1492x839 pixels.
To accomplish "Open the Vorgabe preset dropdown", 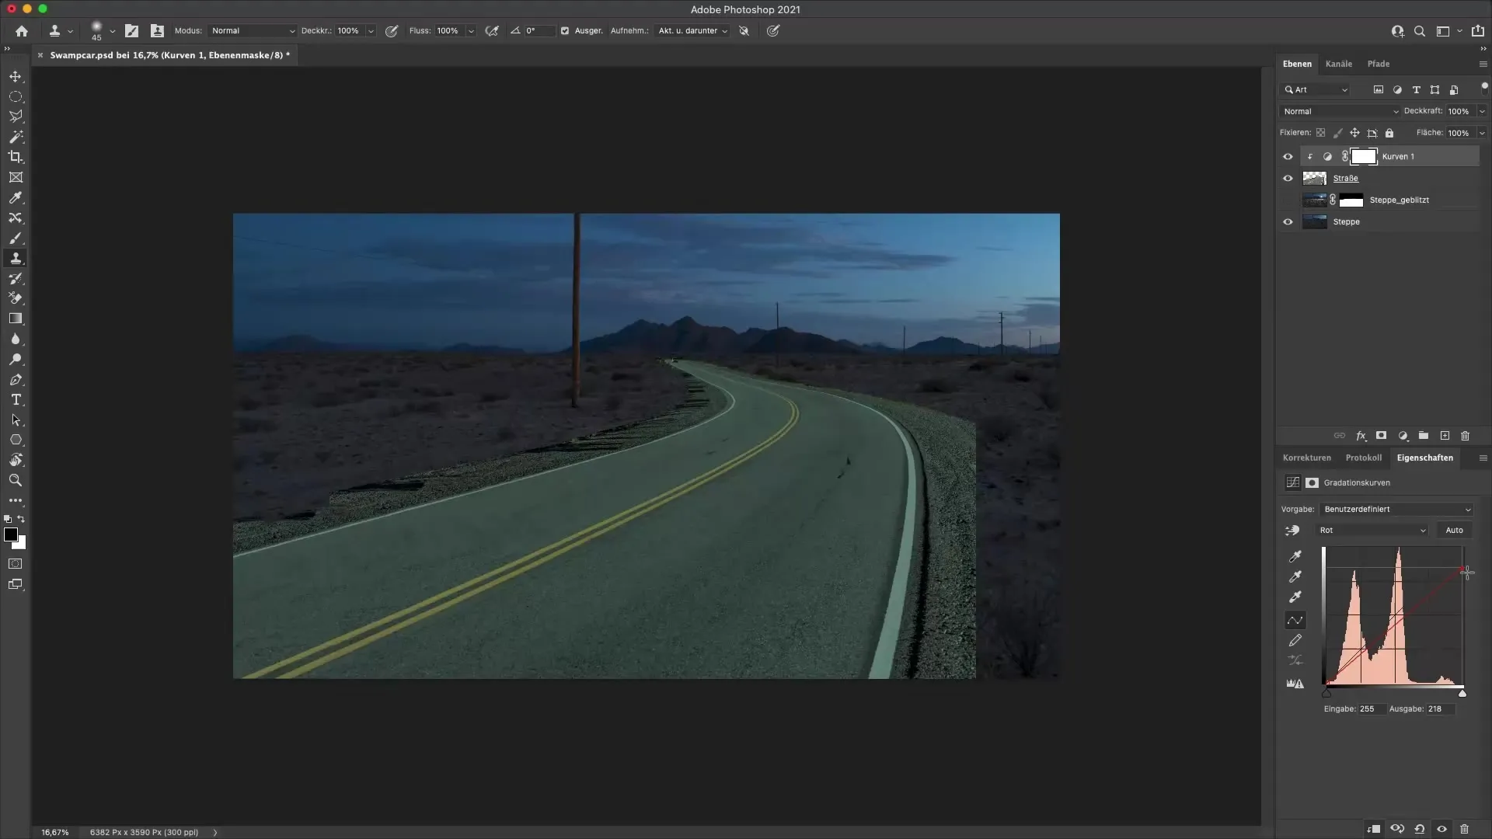I will (1396, 509).
